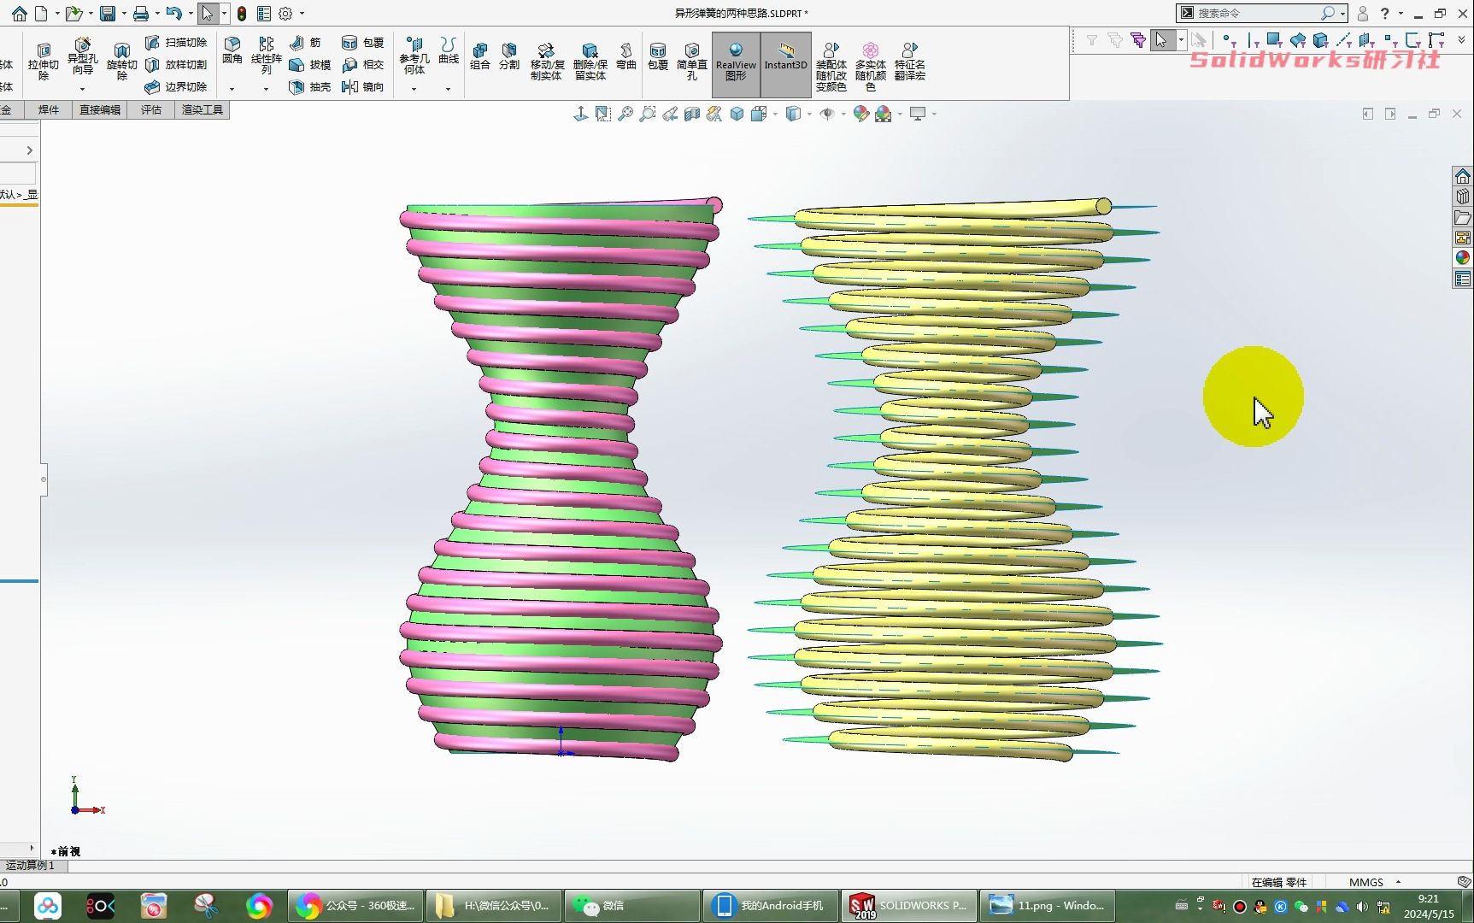Activate Section View icon
Screen dimensions: 1474x923
692,114
